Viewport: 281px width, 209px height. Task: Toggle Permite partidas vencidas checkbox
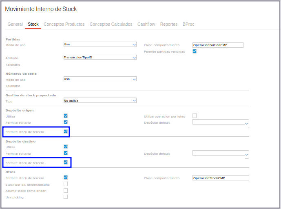[195, 51]
